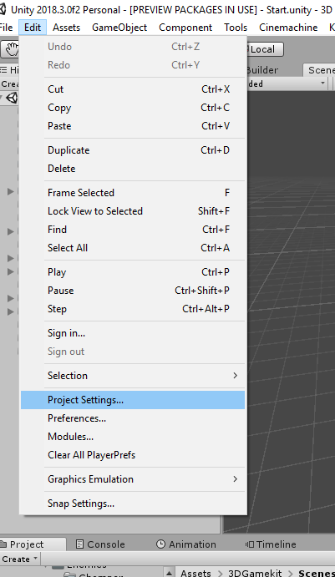
Task: Open the shading mode dropdown arrow
Action: [x=322, y=84]
